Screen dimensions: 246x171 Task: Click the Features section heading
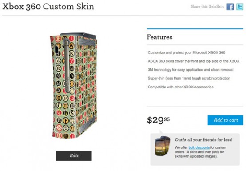pos(159,37)
